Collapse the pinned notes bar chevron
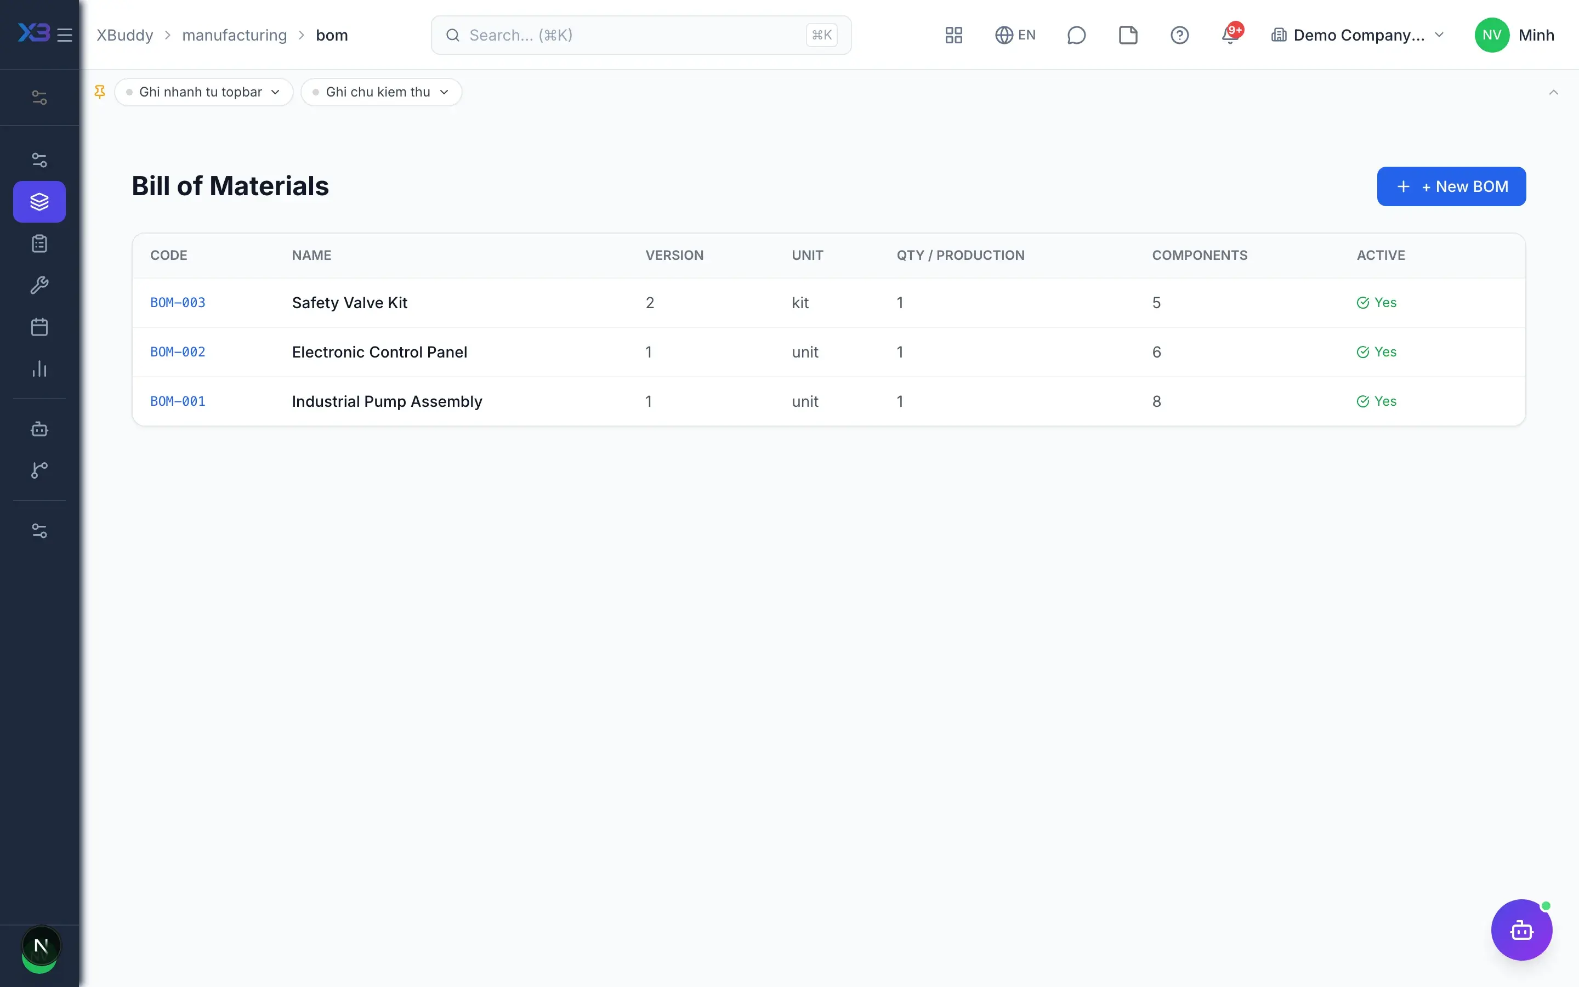Viewport: 1579px width, 987px height. click(x=1553, y=92)
